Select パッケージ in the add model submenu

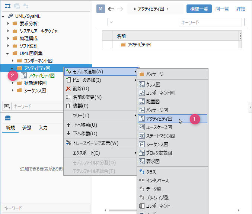[x=173, y=74]
